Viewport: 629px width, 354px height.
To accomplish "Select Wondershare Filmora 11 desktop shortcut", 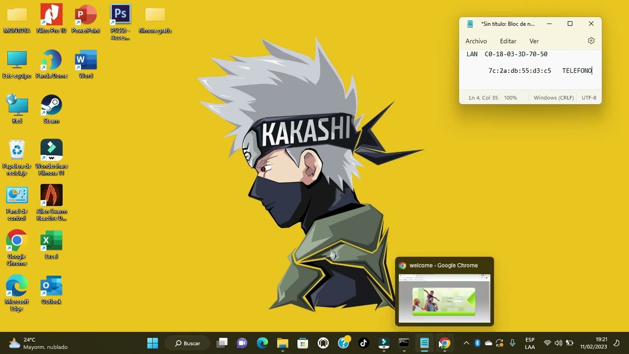I will pos(51,158).
